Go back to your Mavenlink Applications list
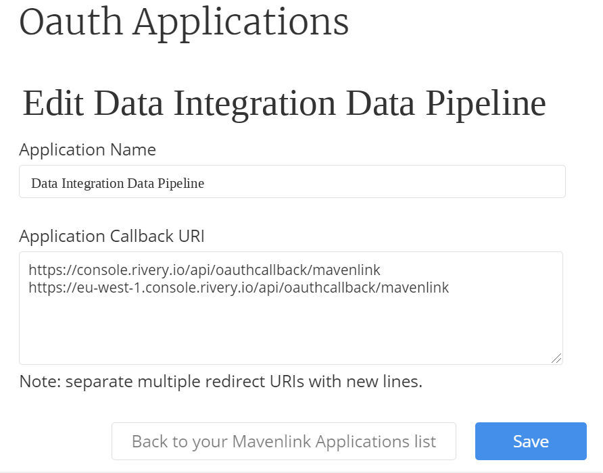This screenshot has width=603, height=473. (284, 441)
